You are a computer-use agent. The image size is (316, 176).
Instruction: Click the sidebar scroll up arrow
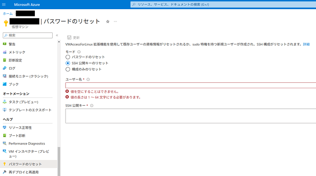click(x=59, y=42)
